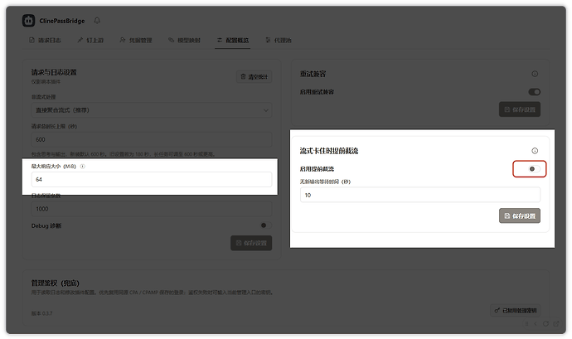Toggle the 启用重试兼容 switch
The image size is (572, 339).
(x=535, y=92)
